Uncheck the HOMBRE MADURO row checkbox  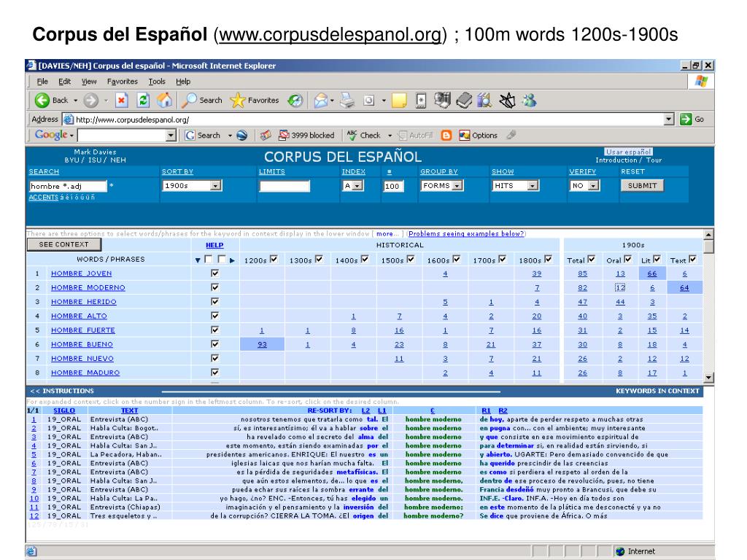(215, 372)
